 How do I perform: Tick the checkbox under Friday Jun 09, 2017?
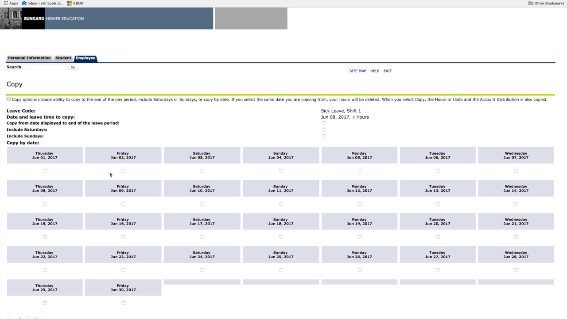point(124,204)
